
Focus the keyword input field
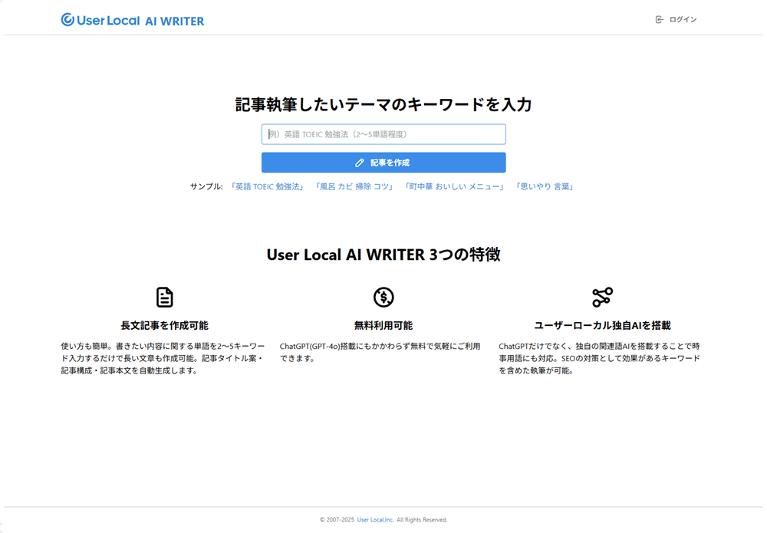[x=383, y=134]
